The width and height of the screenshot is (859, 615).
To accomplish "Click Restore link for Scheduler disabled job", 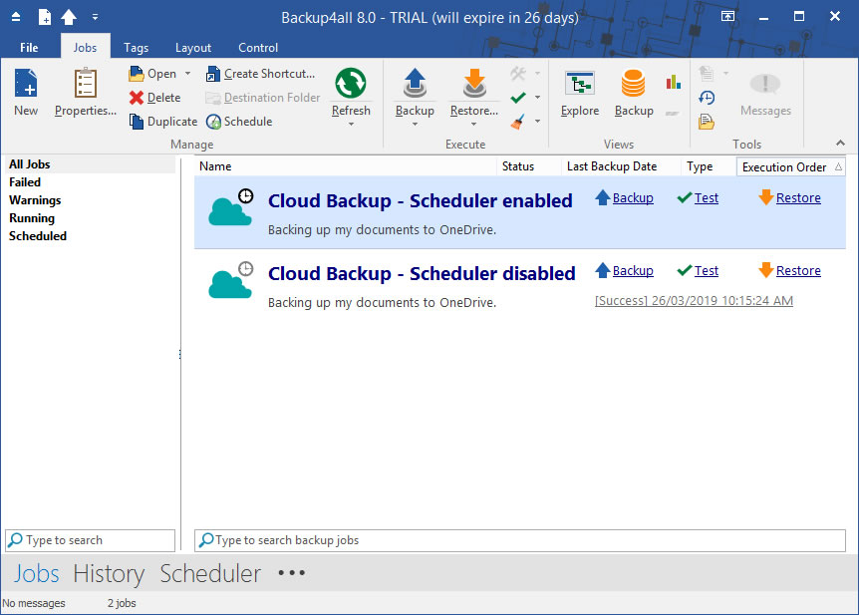I will (798, 271).
